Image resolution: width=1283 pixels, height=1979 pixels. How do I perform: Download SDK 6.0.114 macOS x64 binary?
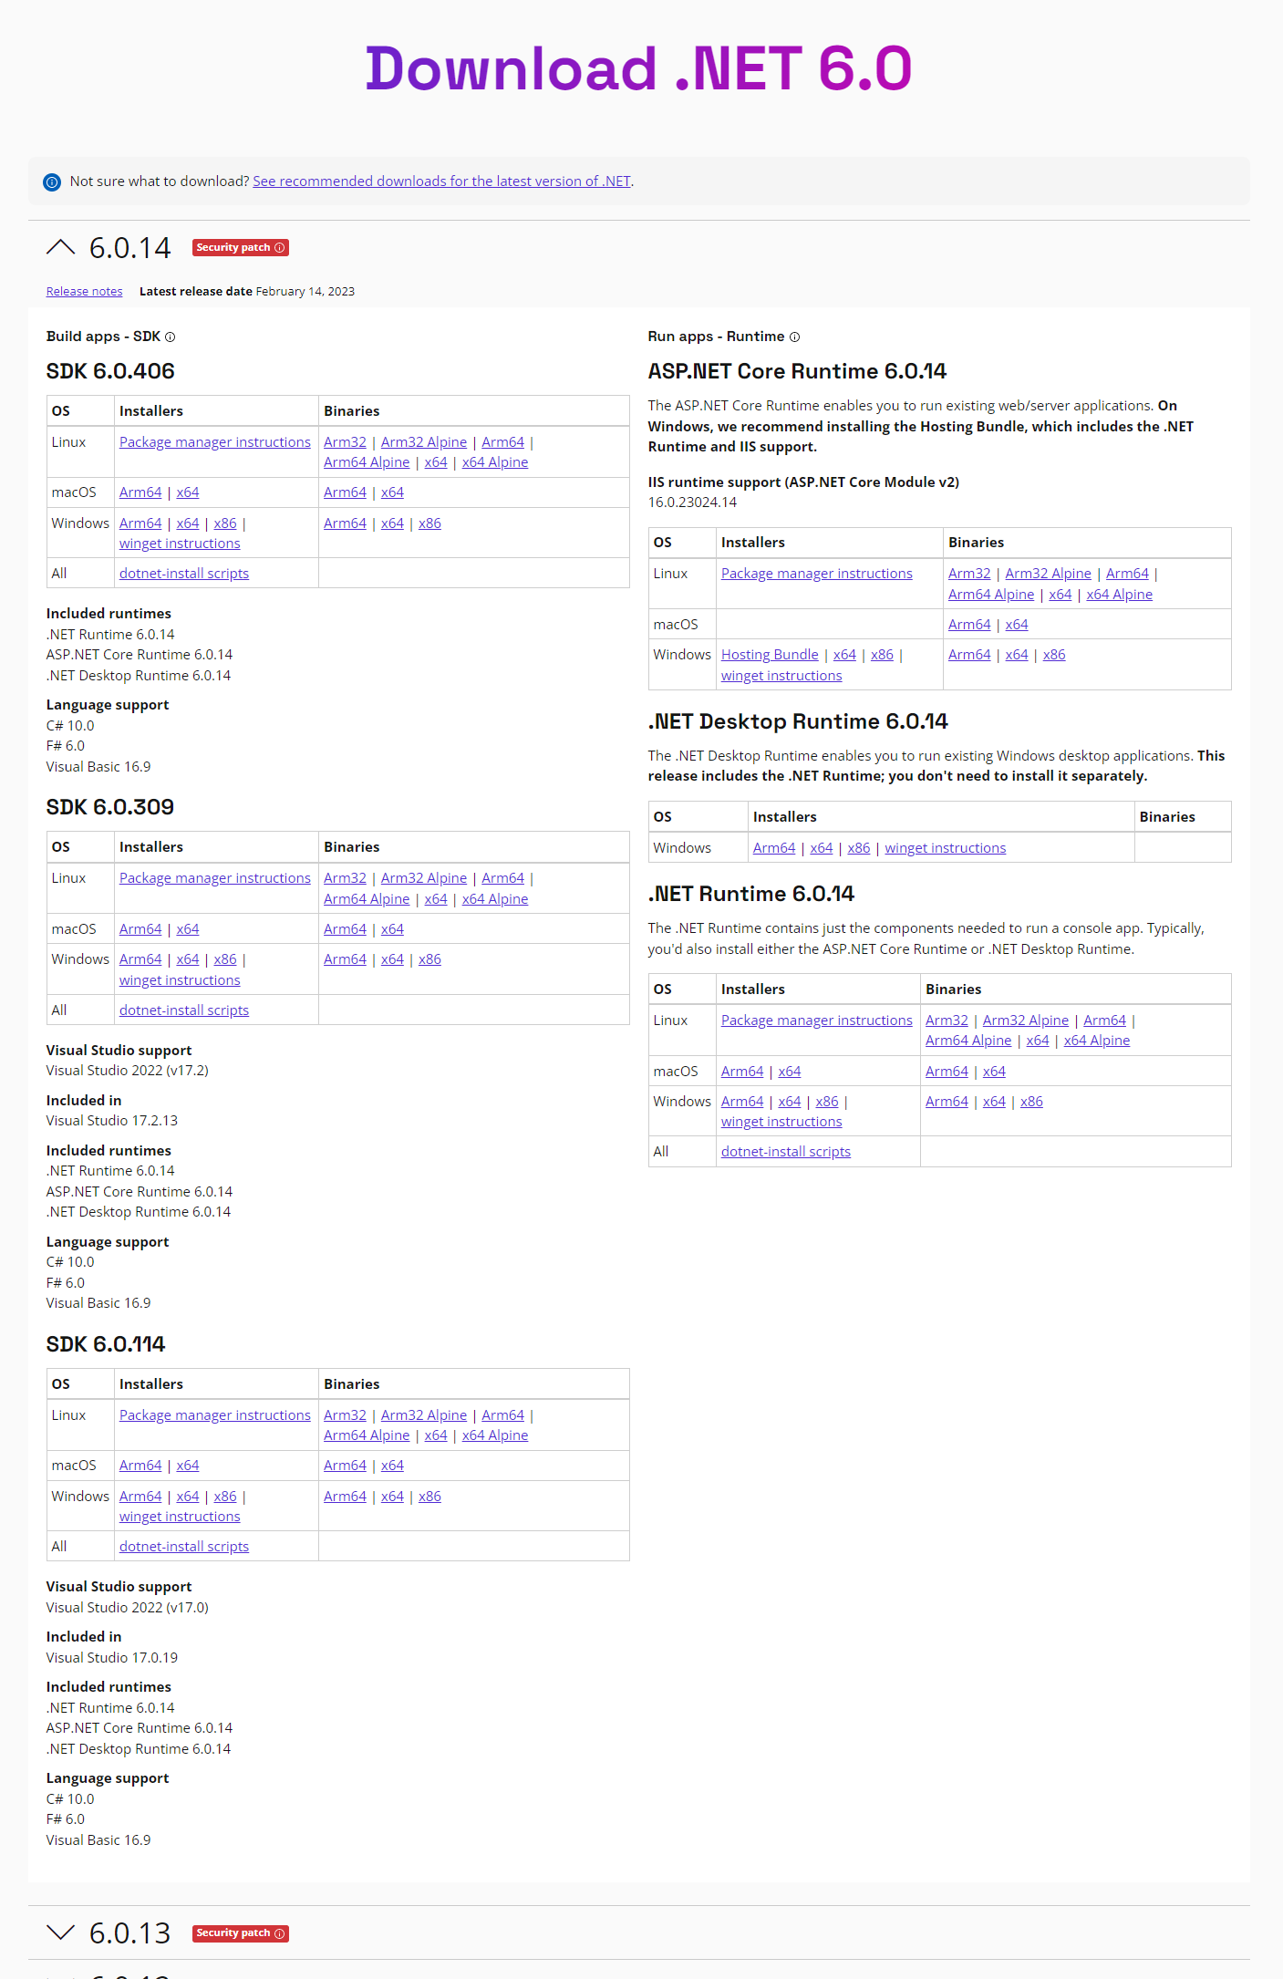pos(392,1465)
